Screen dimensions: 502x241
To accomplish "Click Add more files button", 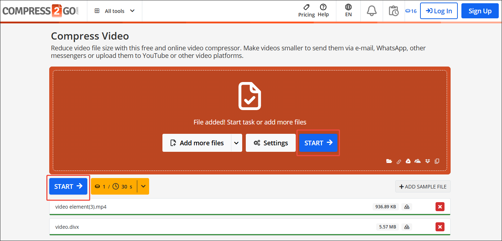I will (197, 143).
